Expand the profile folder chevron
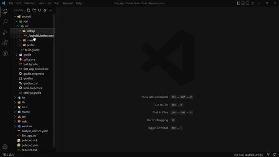Screen dimensions: 279x157 click(20, 45)
